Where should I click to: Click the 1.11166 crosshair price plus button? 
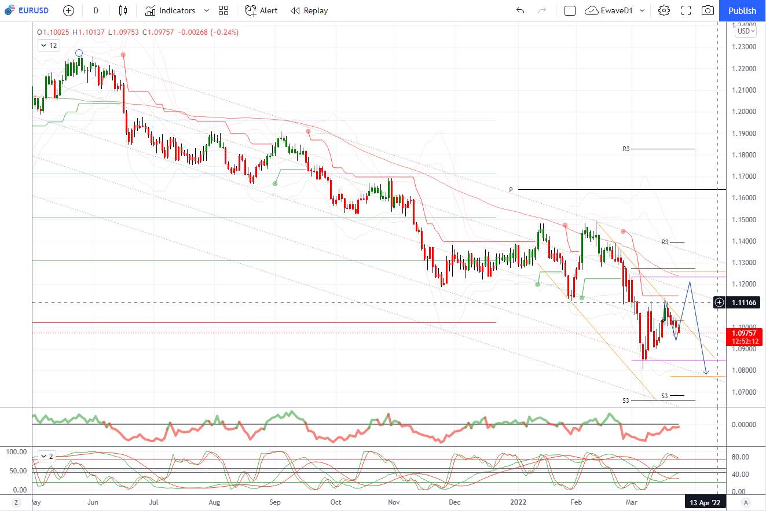pos(719,302)
